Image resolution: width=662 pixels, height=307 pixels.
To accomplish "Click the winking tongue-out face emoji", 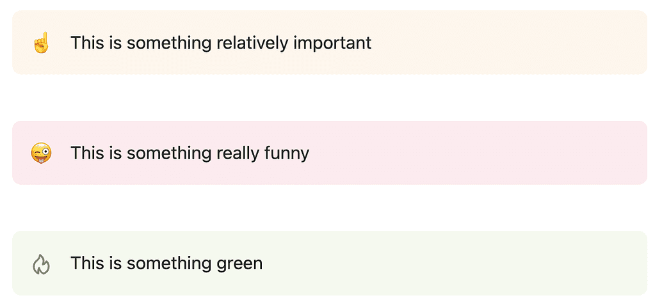I will (41, 153).
